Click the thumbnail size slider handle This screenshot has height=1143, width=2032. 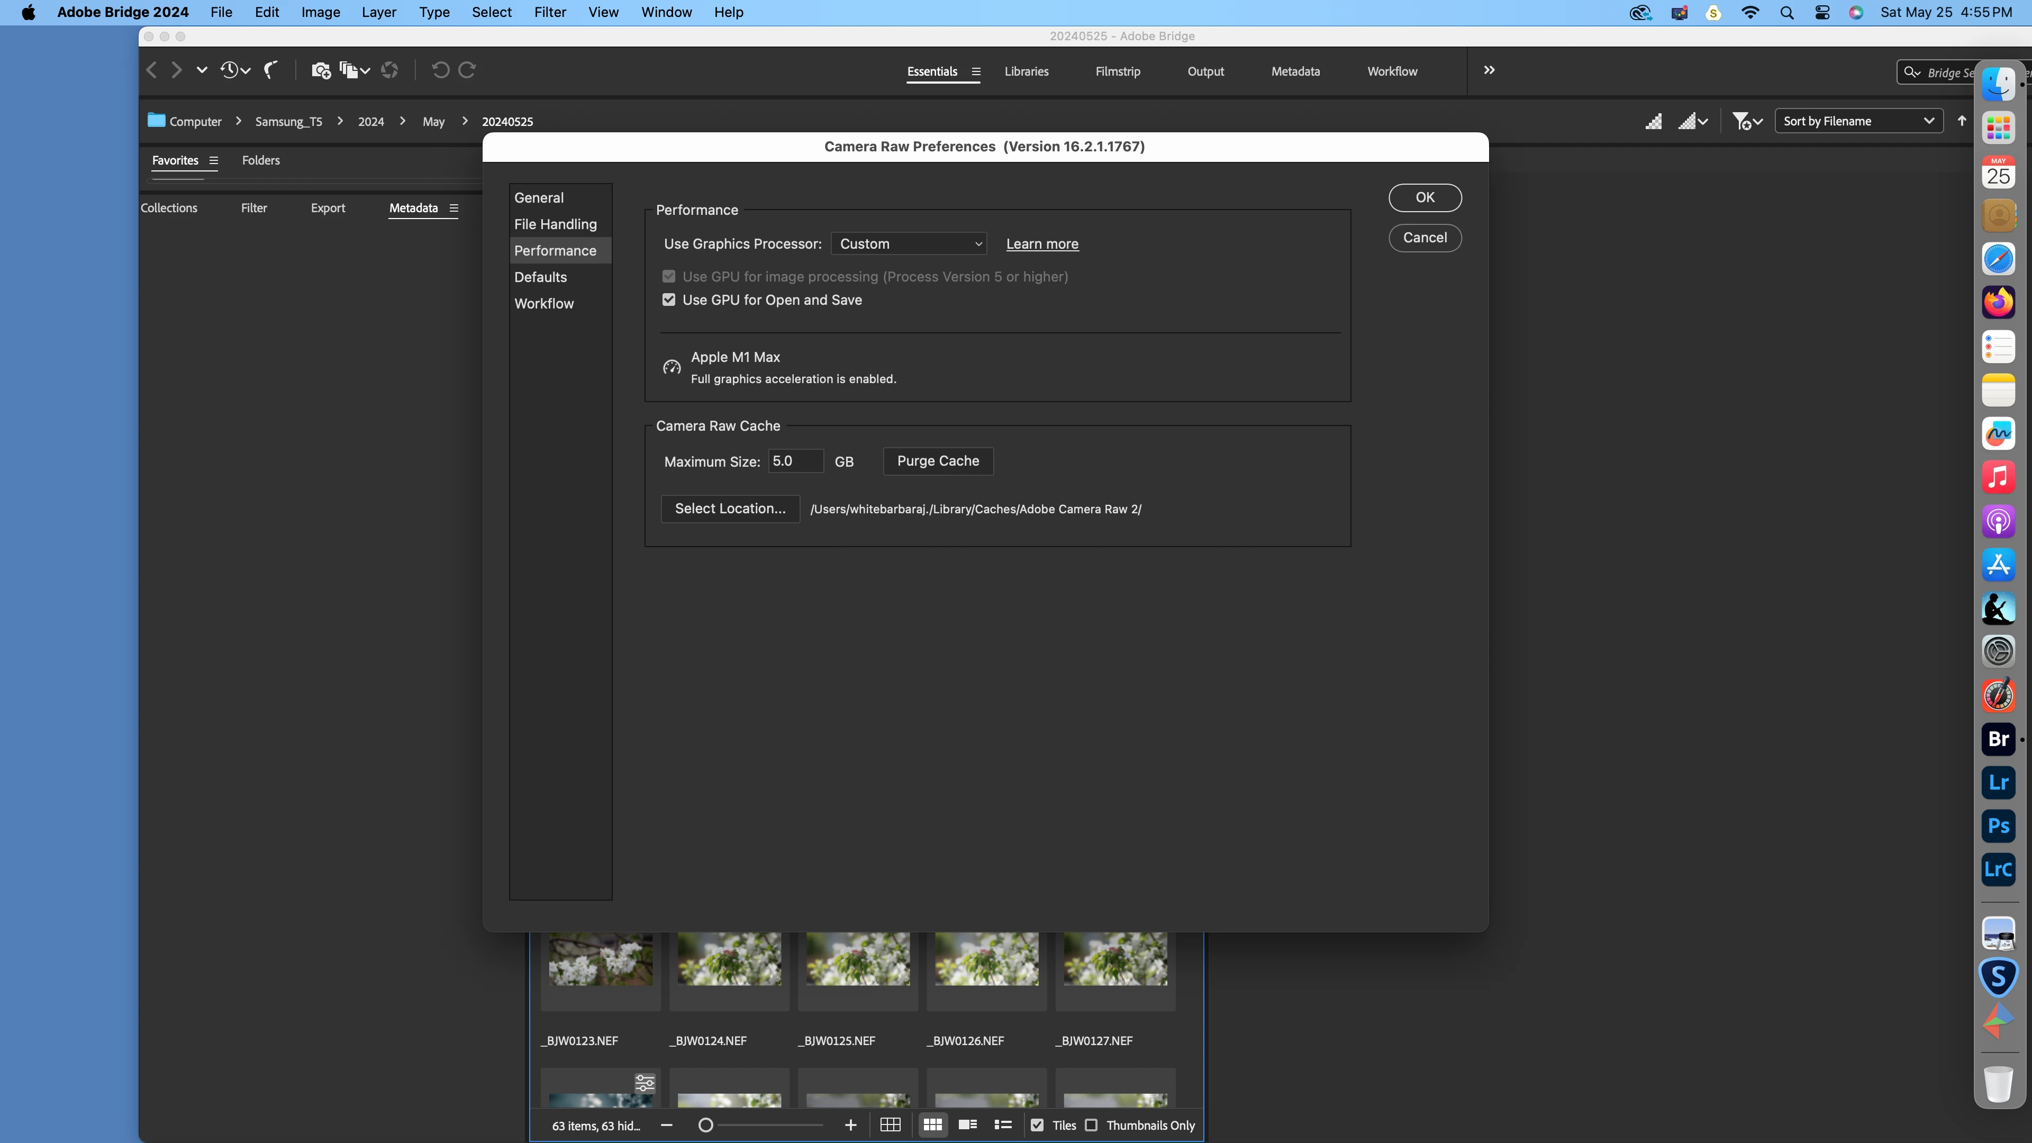705,1125
